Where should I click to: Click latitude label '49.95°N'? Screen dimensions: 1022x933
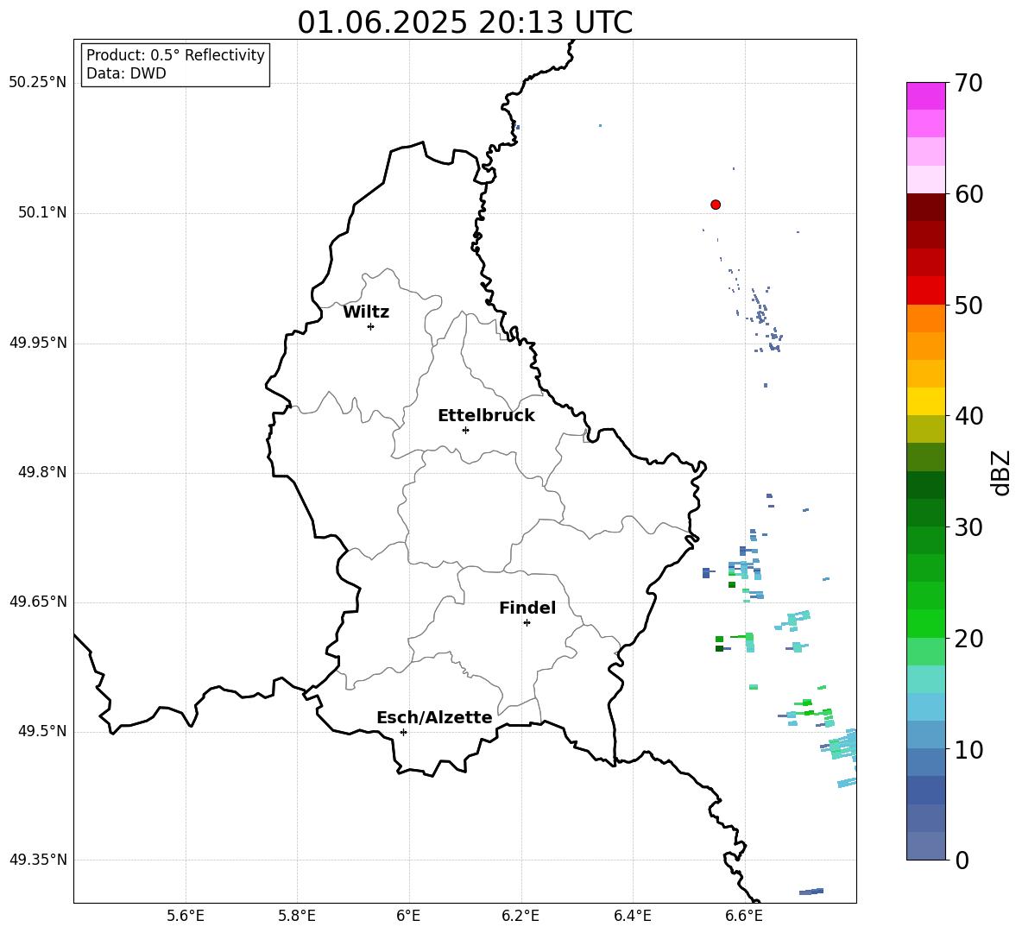(x=38, y=343)
